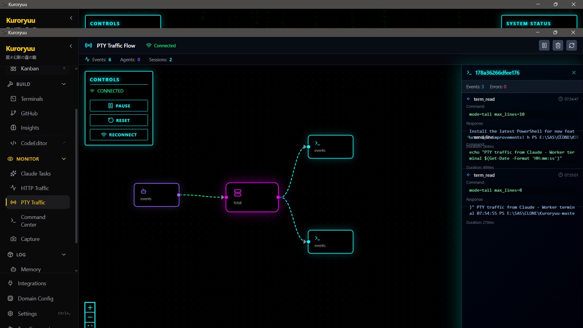This screenshot has height=328, width=583.
Task: Zoom in on the flow canvas
Action: click(x=90, y=307)
